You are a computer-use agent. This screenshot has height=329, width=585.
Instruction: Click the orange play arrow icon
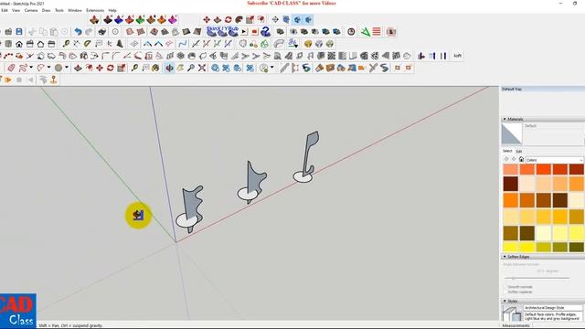(x=8, y=80)
